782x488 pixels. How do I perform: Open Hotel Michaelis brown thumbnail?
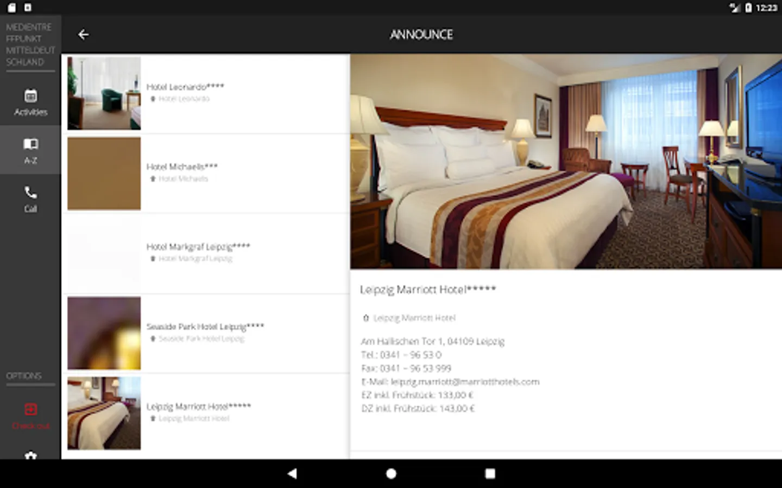click(104, 174)
